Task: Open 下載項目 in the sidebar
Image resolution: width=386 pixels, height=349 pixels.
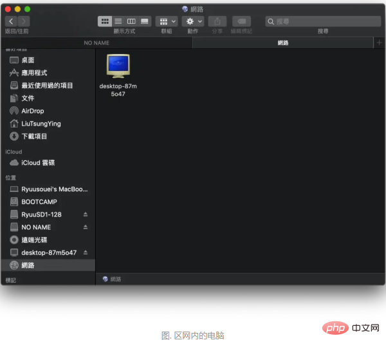Action: point(48,137)
